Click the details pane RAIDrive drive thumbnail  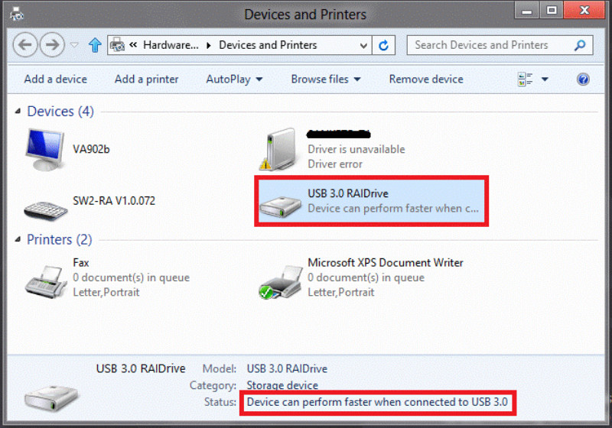(x=51, y=397)
